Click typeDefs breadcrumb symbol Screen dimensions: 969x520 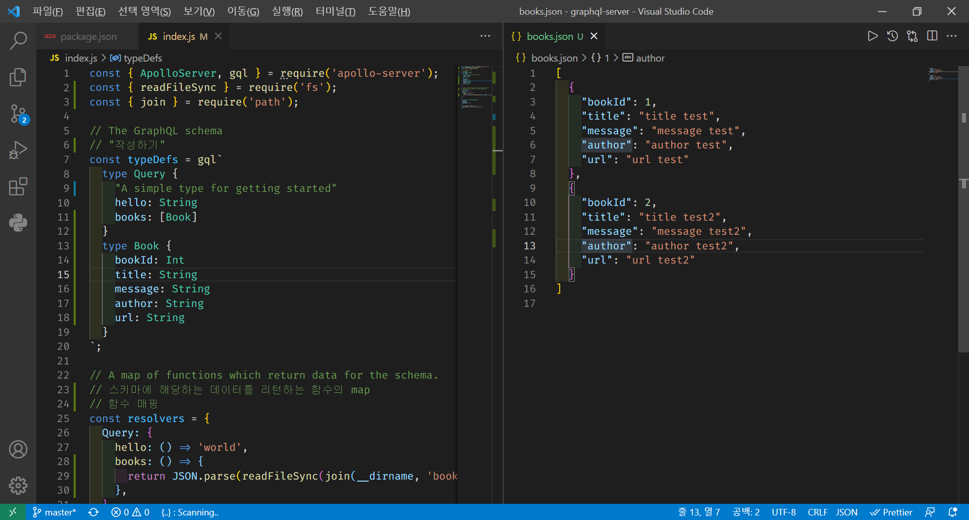coord(136,58)
